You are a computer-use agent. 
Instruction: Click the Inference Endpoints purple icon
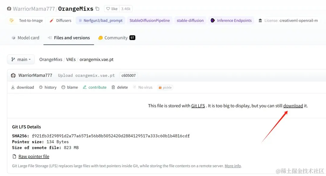pos(213,20)
